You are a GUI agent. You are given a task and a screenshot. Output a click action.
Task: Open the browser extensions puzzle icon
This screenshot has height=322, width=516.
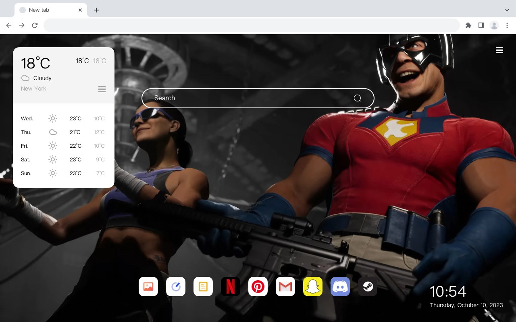point(468,25)
